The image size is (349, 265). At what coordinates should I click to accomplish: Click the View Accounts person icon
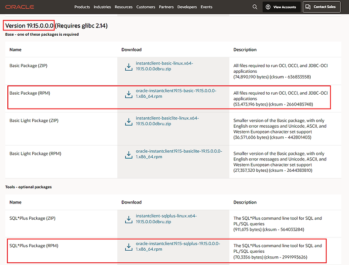point(267,7)
